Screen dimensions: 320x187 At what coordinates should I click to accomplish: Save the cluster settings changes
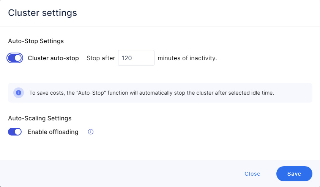(x=294, y=174)
